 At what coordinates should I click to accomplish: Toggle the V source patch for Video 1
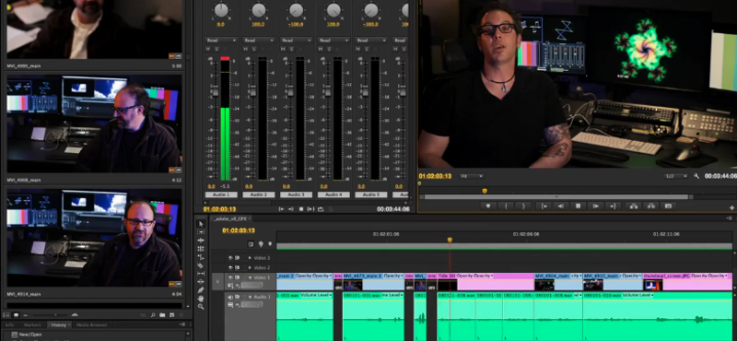pos(217,281)
